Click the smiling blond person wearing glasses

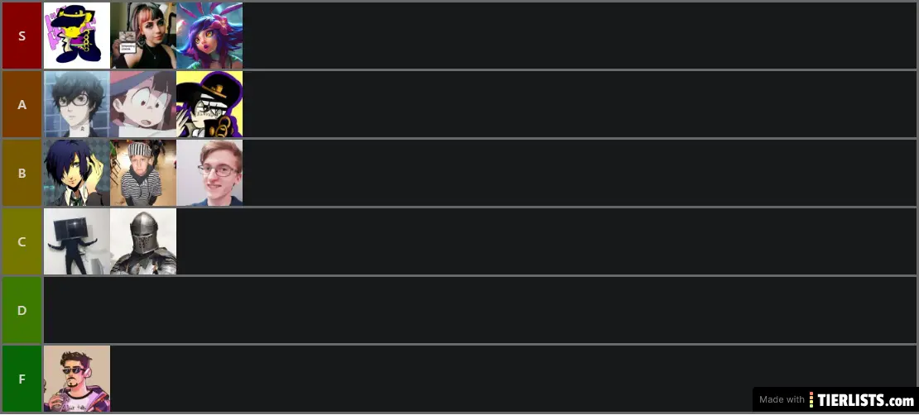click(x=209, y=173)
